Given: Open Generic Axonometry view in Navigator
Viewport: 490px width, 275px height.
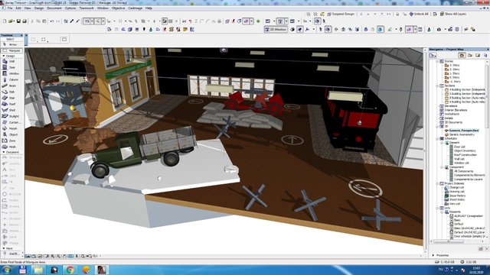Looking at the screenshot, I should (x=461, y=134).
